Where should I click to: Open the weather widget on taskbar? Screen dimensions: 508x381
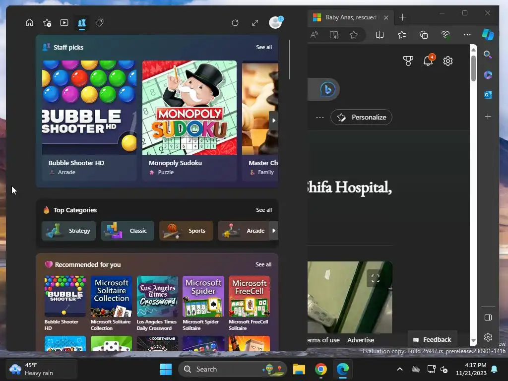tap(42, 369)
